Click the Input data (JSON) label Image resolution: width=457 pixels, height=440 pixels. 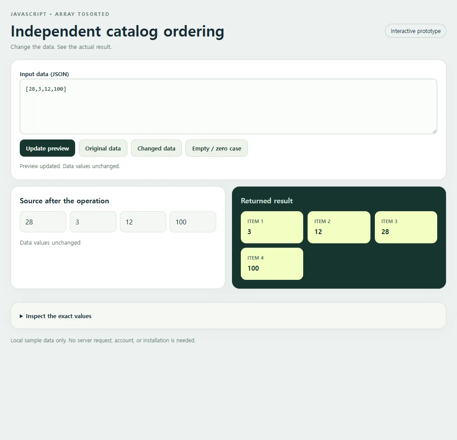point(44,74)
